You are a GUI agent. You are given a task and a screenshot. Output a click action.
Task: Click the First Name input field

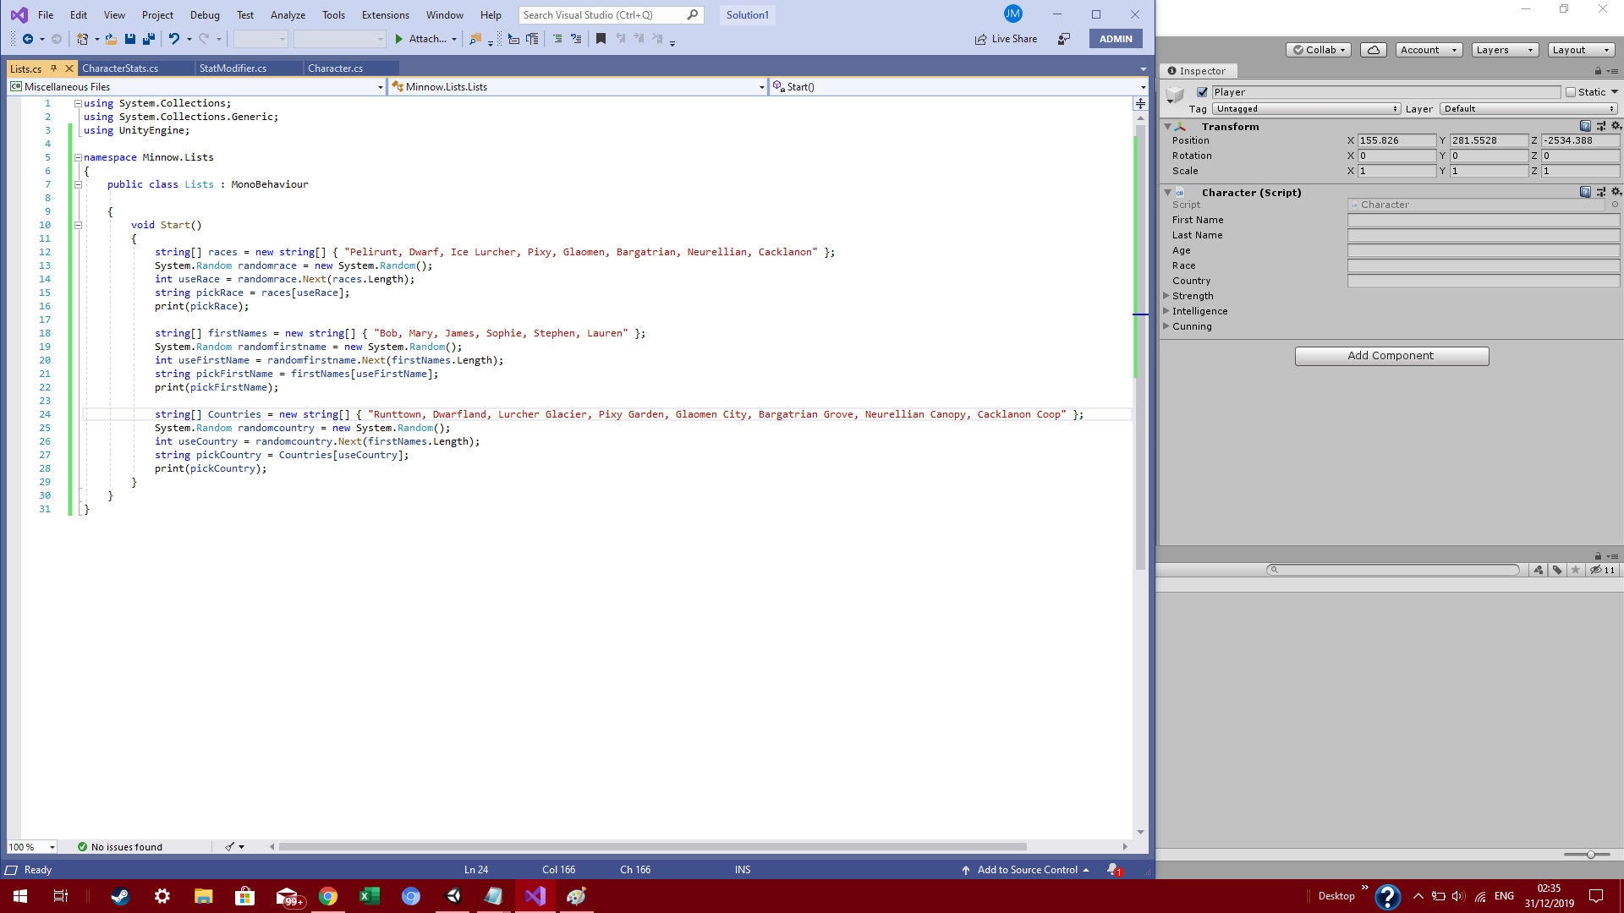1483,220
